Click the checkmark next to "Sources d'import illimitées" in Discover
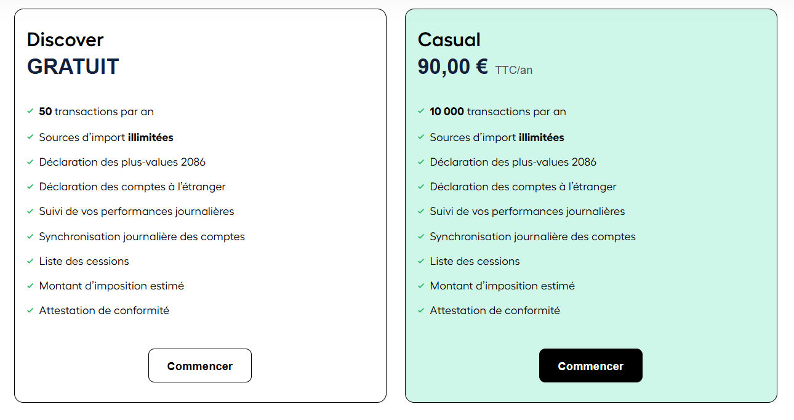The width and height of the screenshot is (794, 420). tap(29, 137)
